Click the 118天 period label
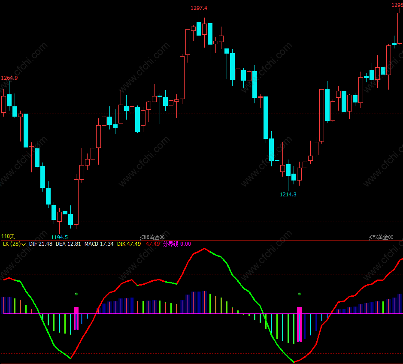 (x=8, y=236)
